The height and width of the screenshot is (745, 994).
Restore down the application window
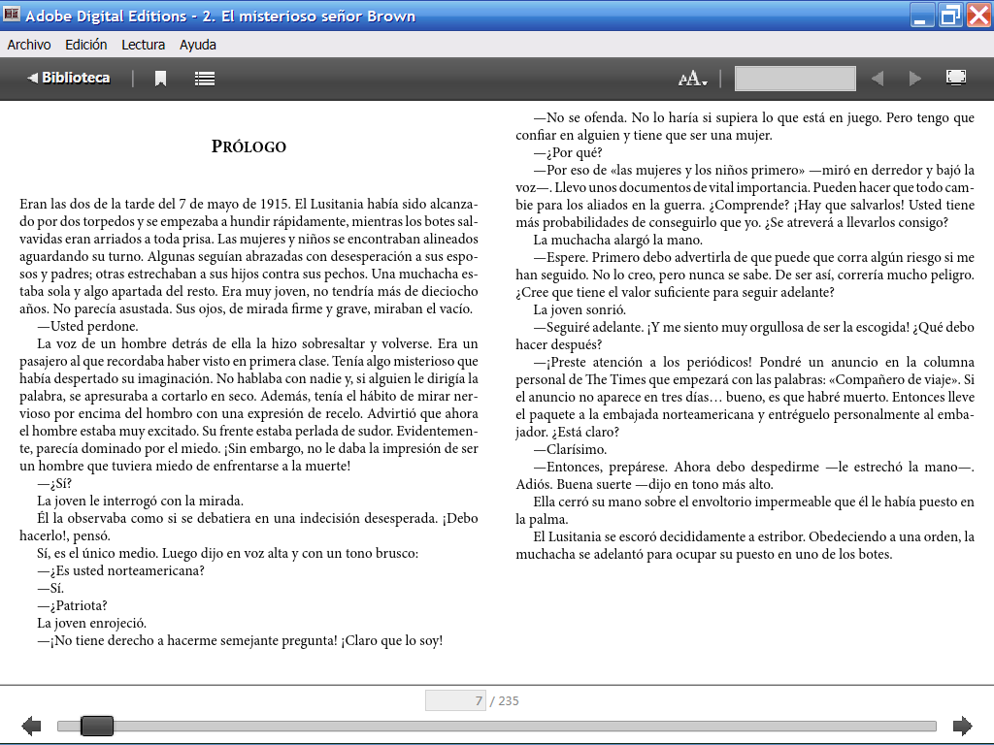(950, 16)
